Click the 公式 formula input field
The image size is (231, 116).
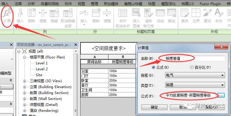[x=190, y=95]
